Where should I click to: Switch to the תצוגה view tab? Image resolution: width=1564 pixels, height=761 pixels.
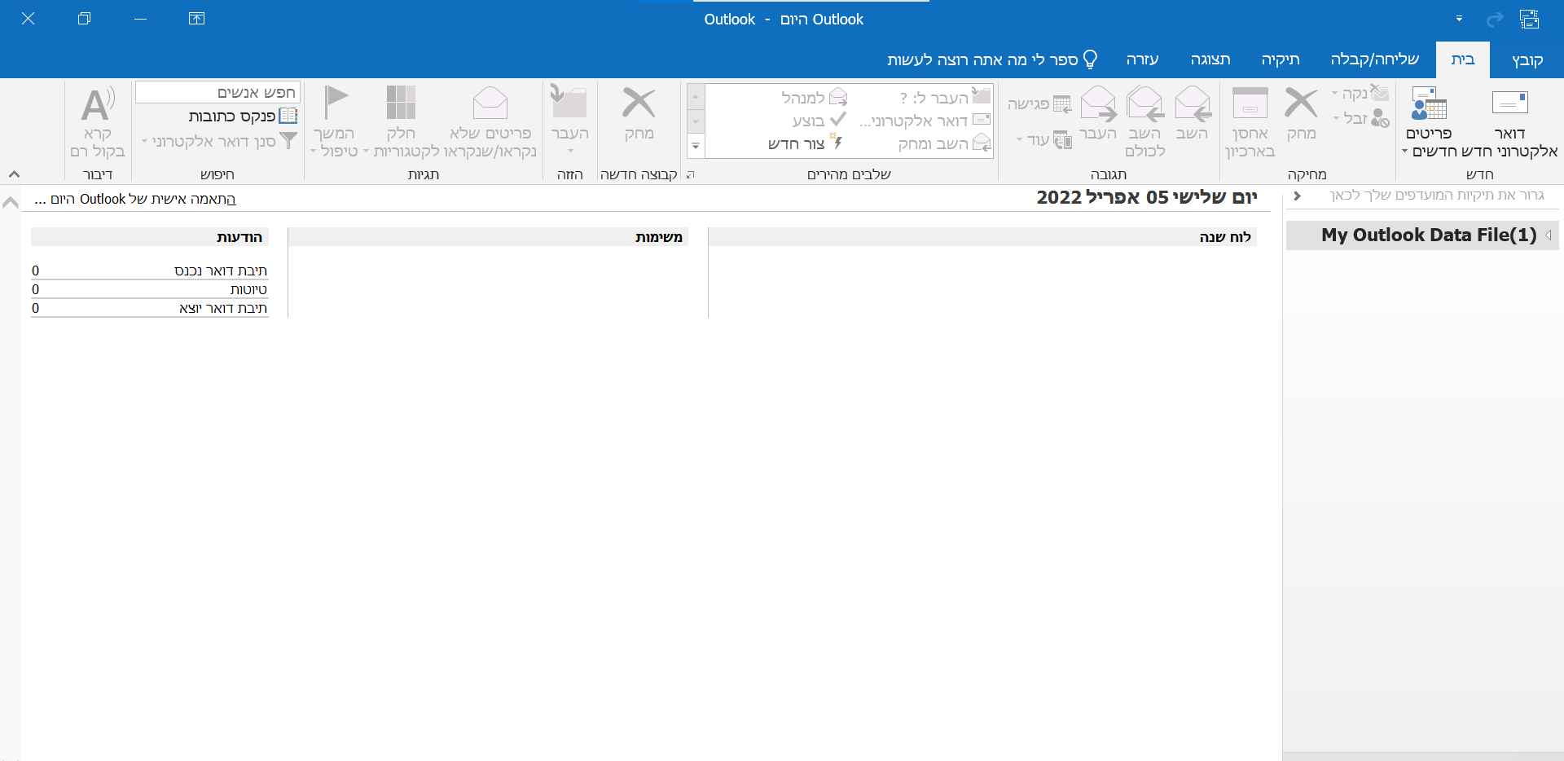coord(1210,59)
